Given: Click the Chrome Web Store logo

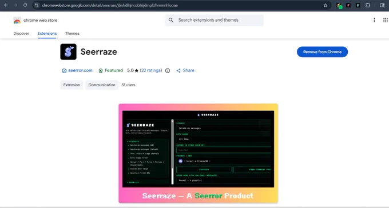Looking at the screenshot, I should (x=17, y=21).
